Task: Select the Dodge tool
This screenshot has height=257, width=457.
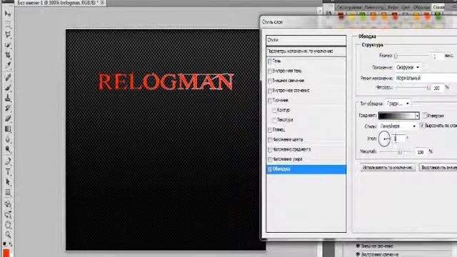Action: (8, 149)
